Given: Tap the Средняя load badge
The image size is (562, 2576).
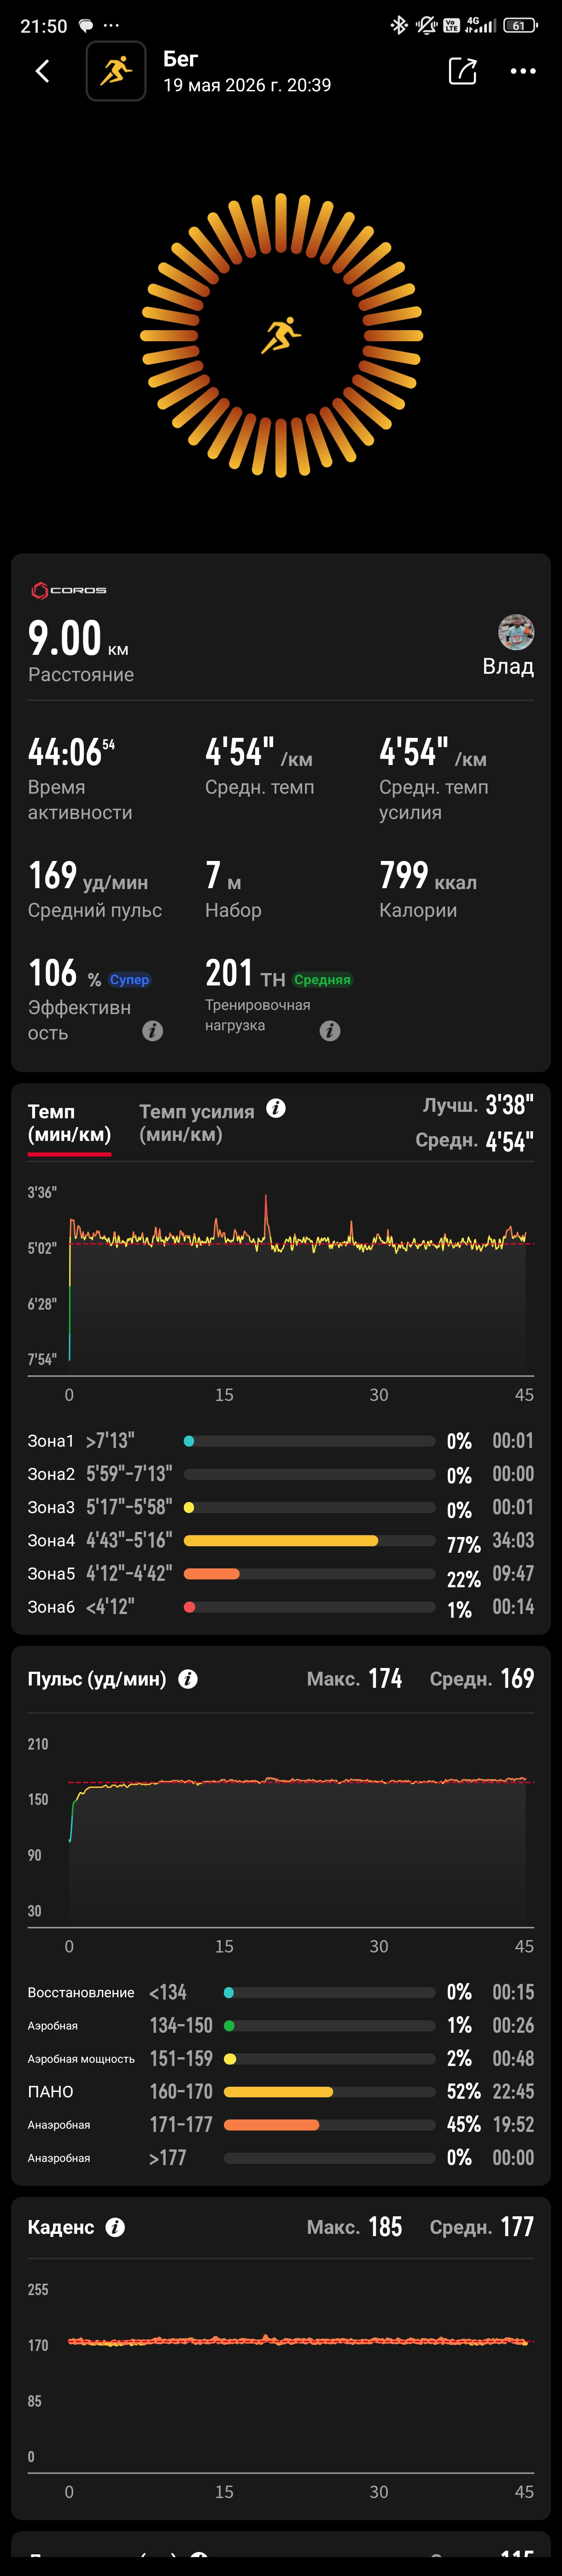Looking at the screenshot, I should point(322,980).
